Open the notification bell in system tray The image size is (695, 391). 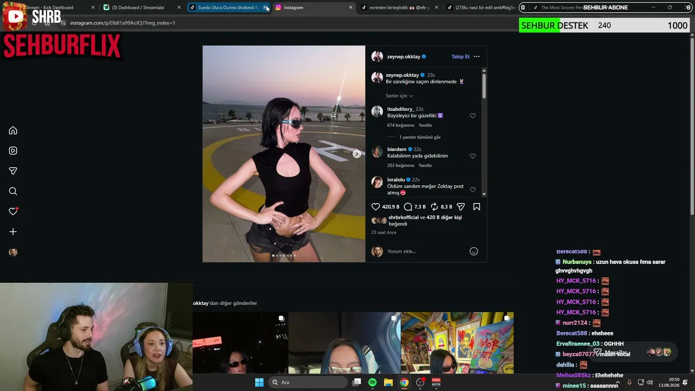[x=685, y=382]
